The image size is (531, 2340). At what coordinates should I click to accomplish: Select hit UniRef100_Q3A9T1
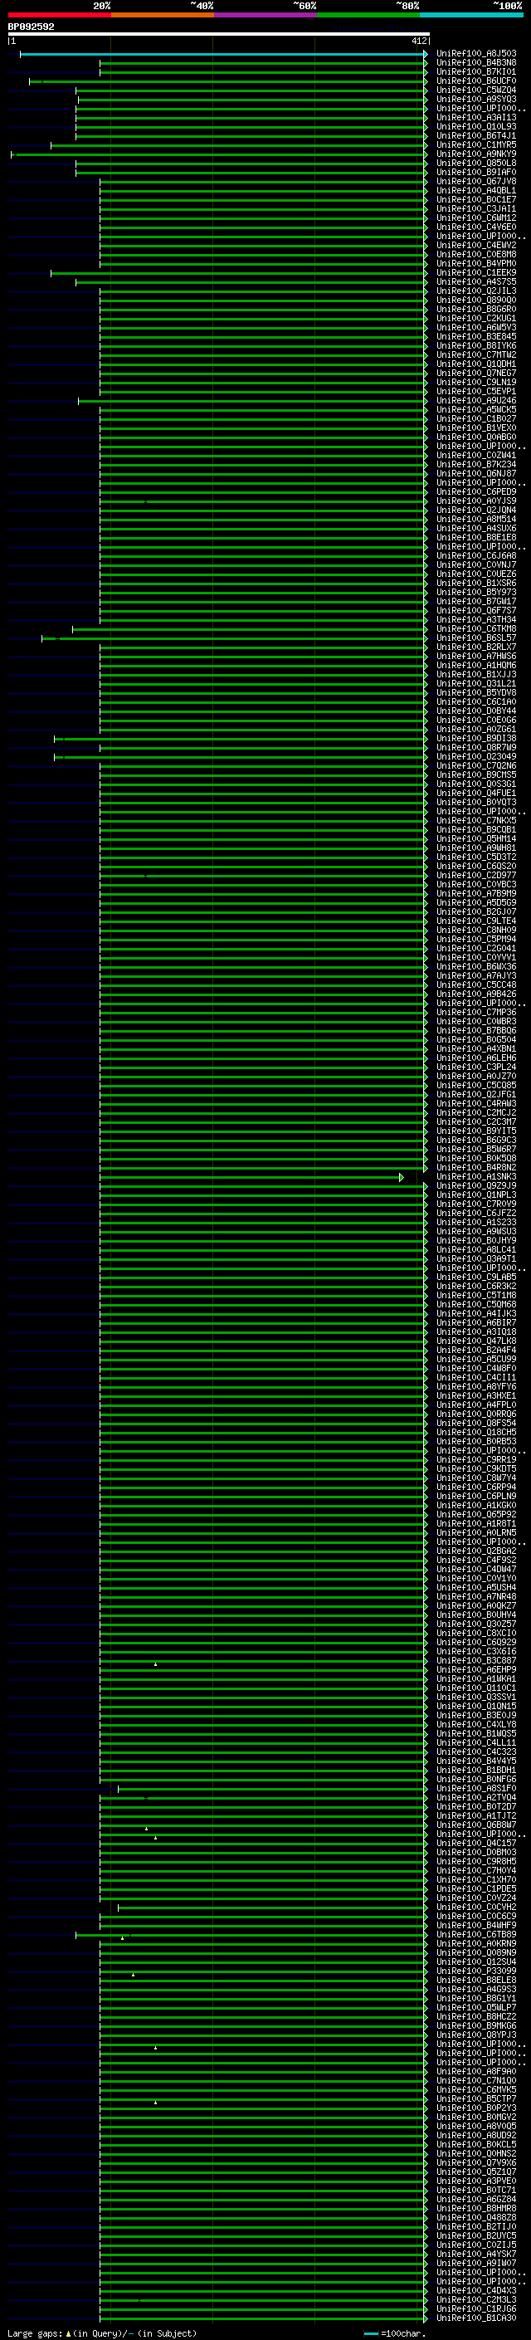tap(476, 1258)
